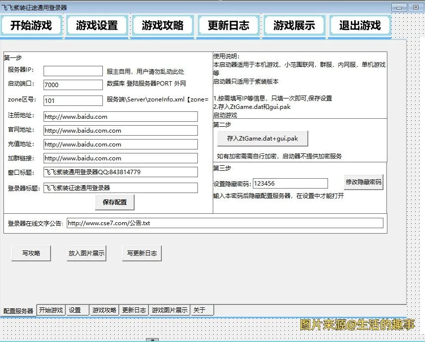The height and width of the screenshot is (342, 425).
Task: Open 游戏设置 from the top toolbar
Action: 97,25
